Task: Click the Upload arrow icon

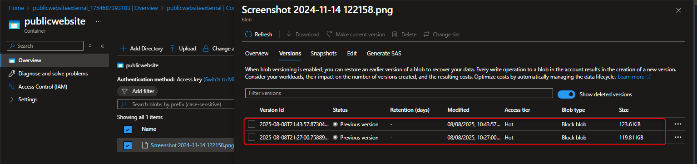Action: (173, 49)
